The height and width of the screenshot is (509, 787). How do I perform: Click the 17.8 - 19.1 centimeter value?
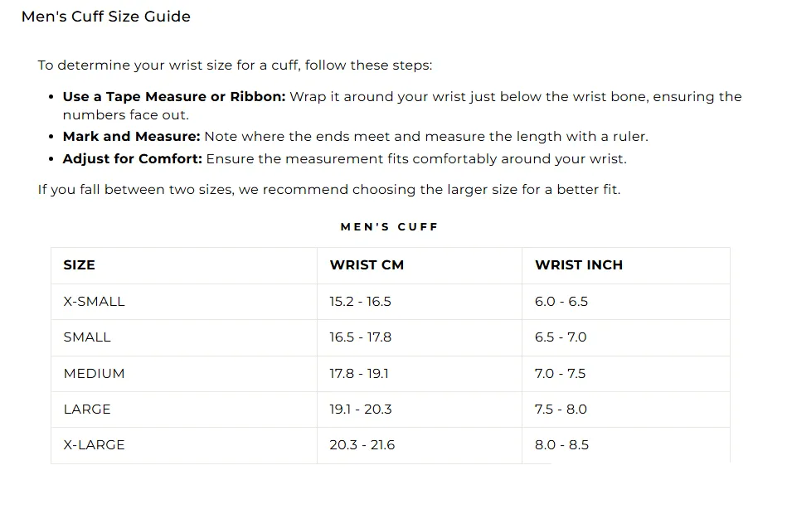pos(359,374)
